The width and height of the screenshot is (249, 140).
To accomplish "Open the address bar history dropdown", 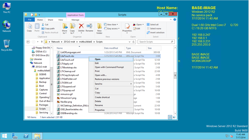I will point(130,42).
